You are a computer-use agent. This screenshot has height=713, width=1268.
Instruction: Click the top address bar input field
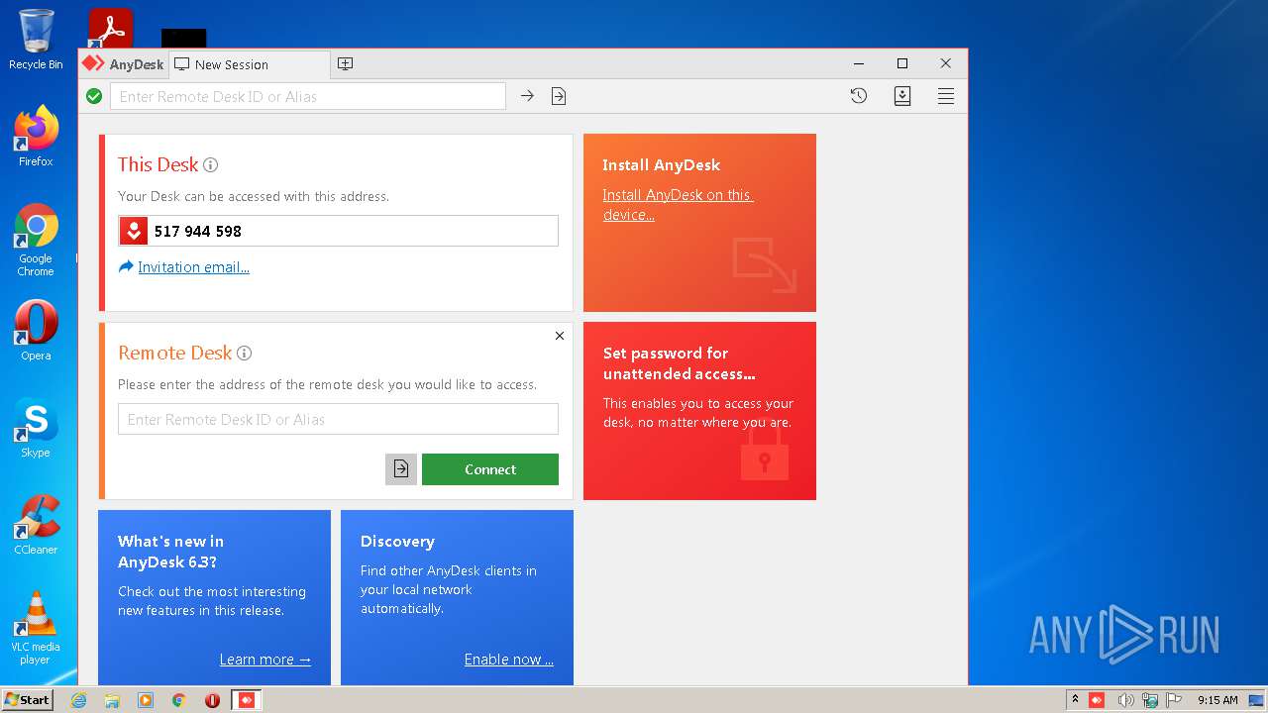(308, 96)
